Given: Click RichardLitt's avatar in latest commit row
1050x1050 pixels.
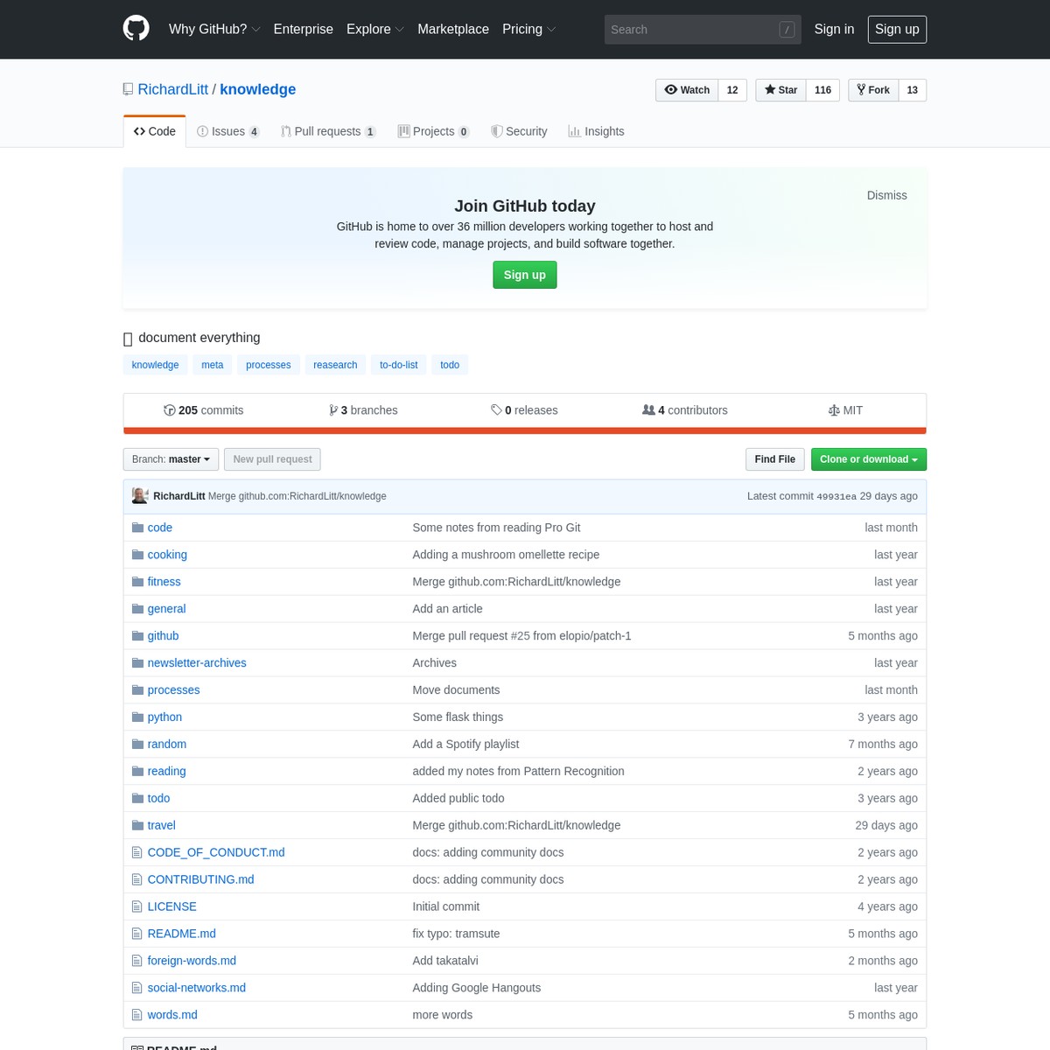Looking at the screenshot, I should tap(140, 495).
